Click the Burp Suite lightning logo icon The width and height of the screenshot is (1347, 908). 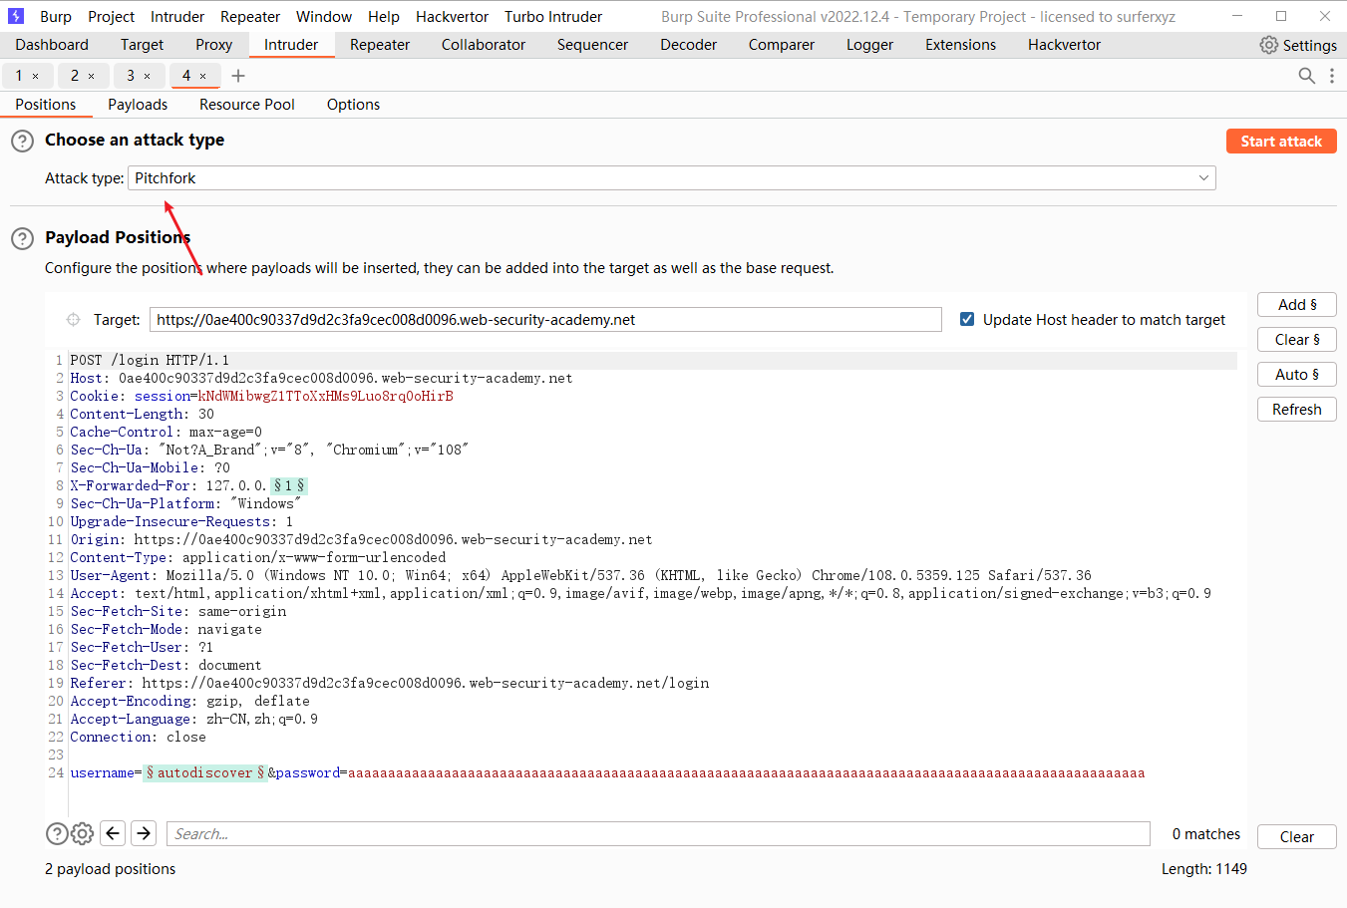(x=16, y=16)
